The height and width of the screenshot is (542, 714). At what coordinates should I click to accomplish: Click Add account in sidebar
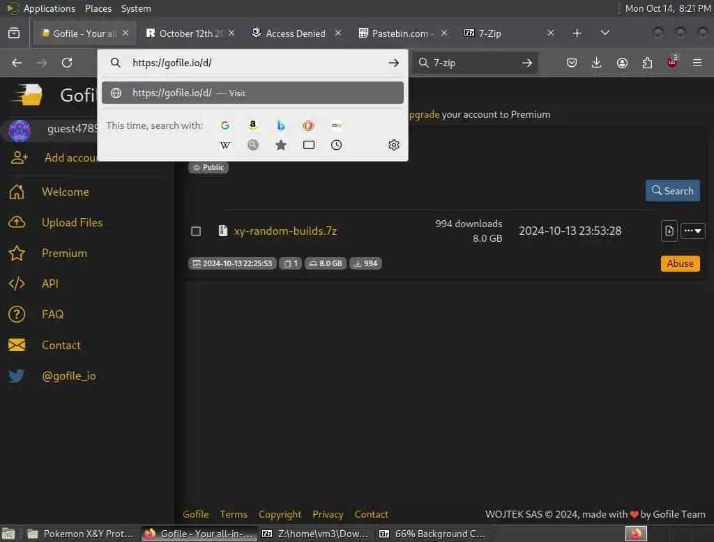pyautogui.click(x=70, y=157)
